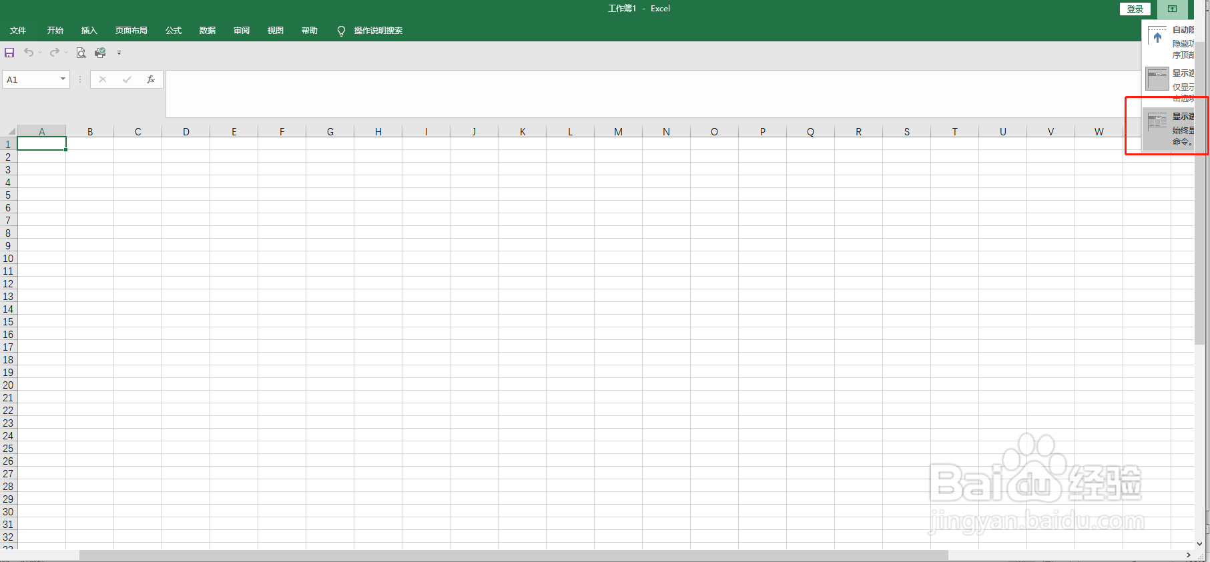Viewport: 1210px width, 562px height.
Task: Switch to the 帮助 tab
Action: 310,31
